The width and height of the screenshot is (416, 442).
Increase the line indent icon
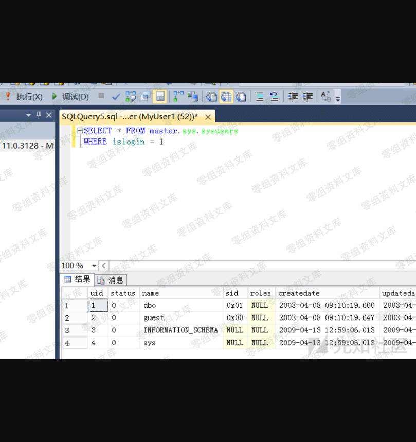click(x=308, y=97)
